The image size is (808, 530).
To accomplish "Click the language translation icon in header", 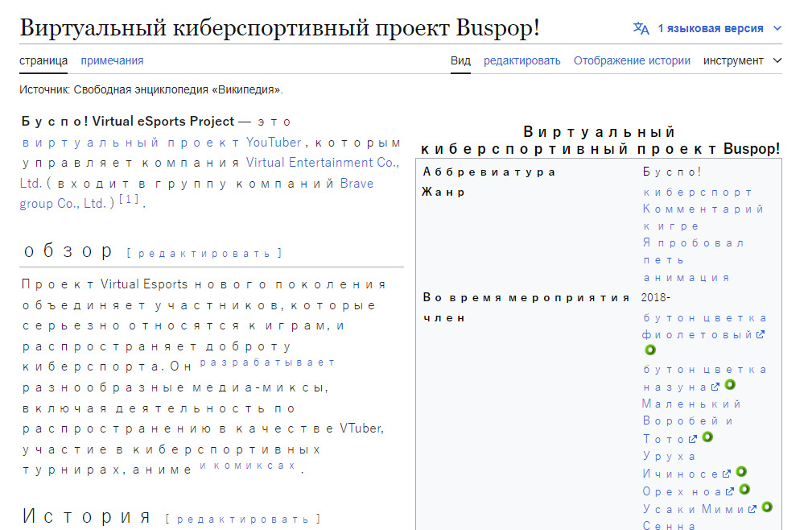I will (641, 28).
